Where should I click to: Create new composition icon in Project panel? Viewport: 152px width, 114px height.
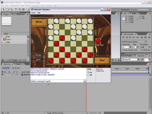click(x=10, y=60)
